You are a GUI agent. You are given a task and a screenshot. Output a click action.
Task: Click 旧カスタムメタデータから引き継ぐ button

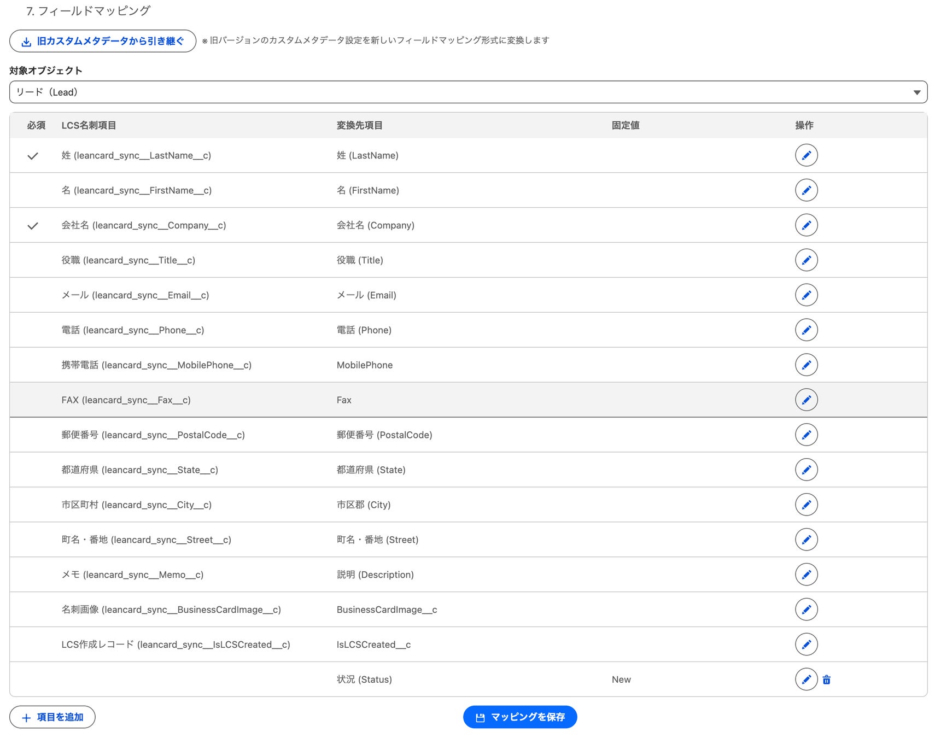pyautogui.click(x=103, y=41)
